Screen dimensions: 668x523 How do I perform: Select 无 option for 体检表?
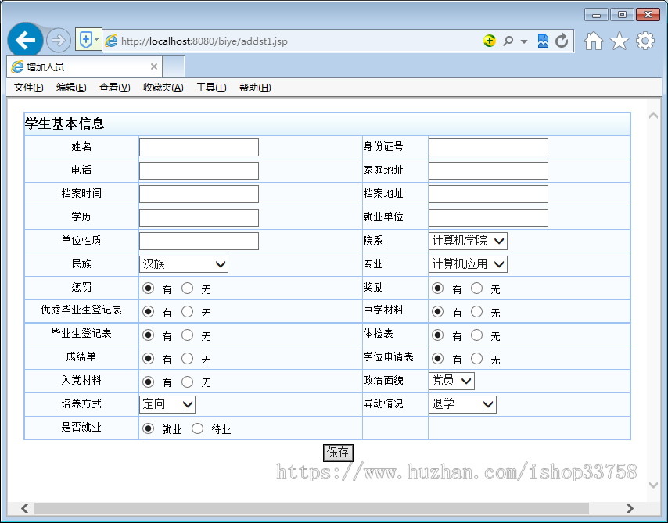[x=477, y=335]
